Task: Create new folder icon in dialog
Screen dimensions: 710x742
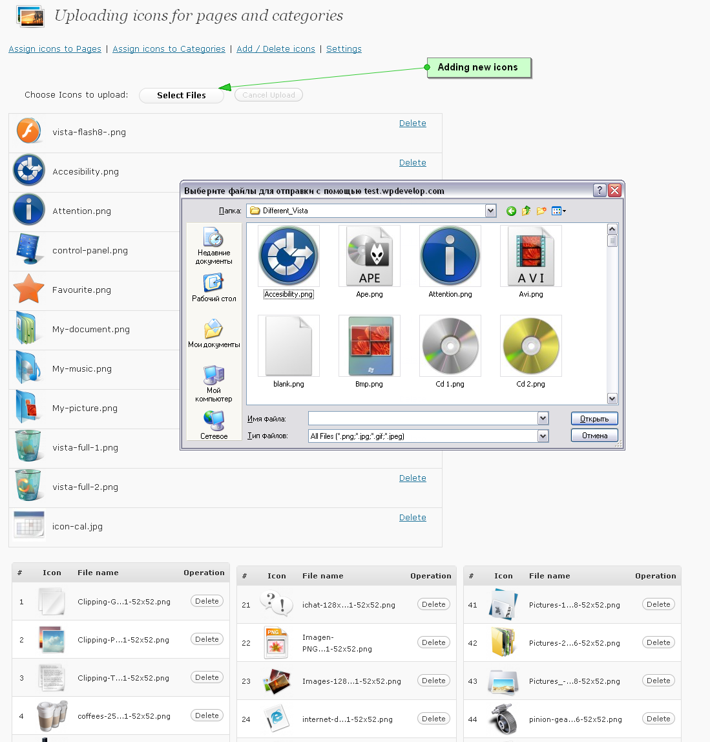Action: 541,211
